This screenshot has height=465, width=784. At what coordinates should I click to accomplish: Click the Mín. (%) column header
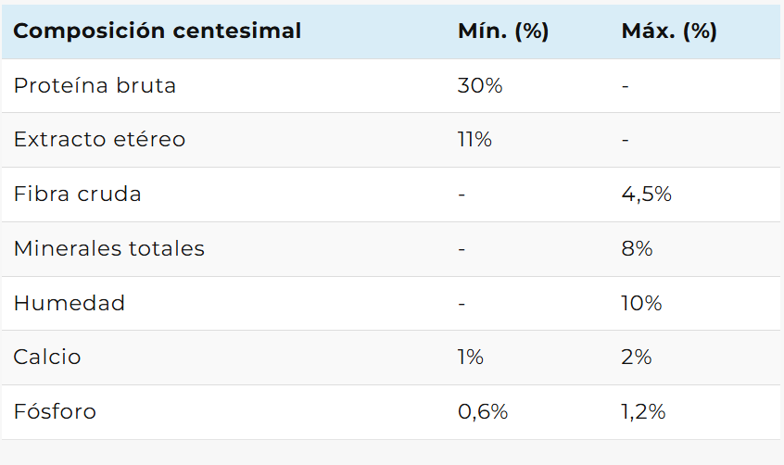[503, 31]
